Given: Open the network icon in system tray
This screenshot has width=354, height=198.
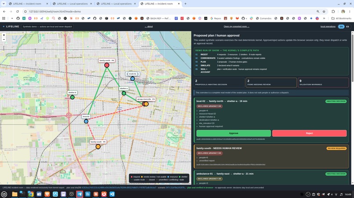Looking at the screenshot, I should [x=336, y=195].
